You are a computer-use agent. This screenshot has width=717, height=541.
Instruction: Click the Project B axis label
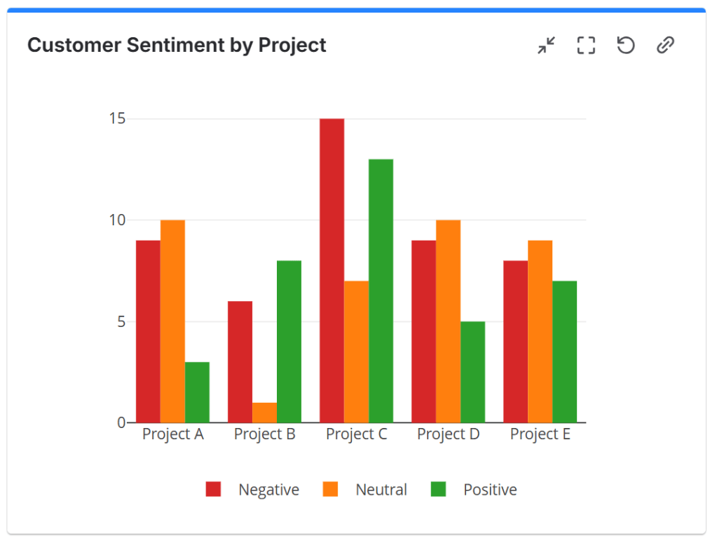click(x=265, y=434)
